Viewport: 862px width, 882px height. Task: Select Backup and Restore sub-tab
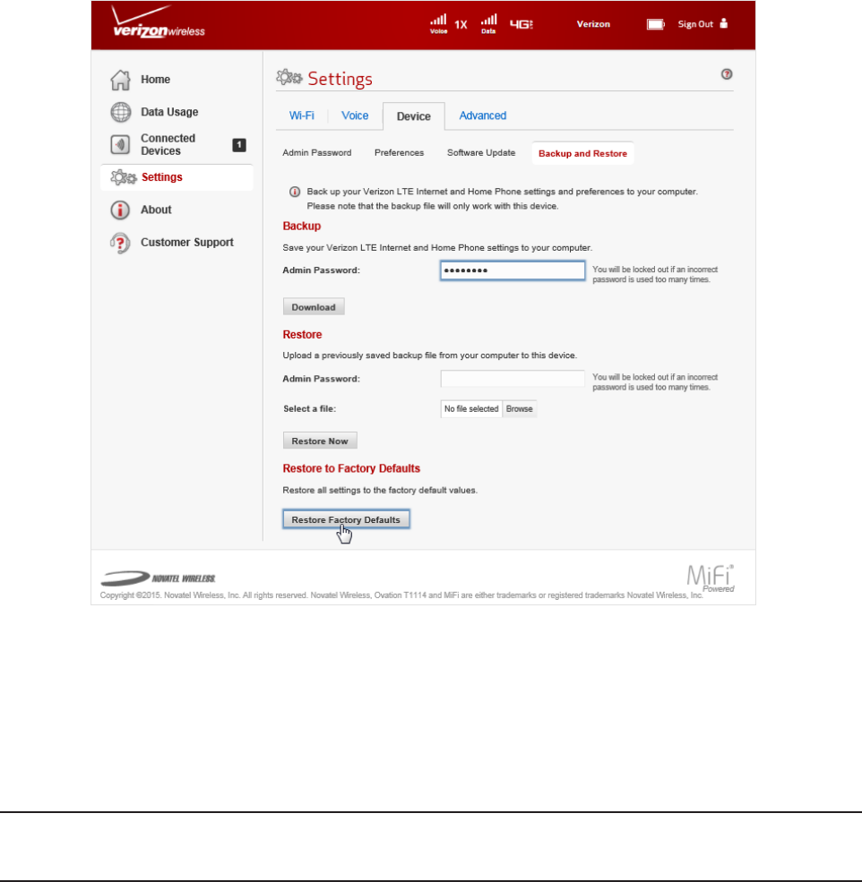[x=582, y=153]
